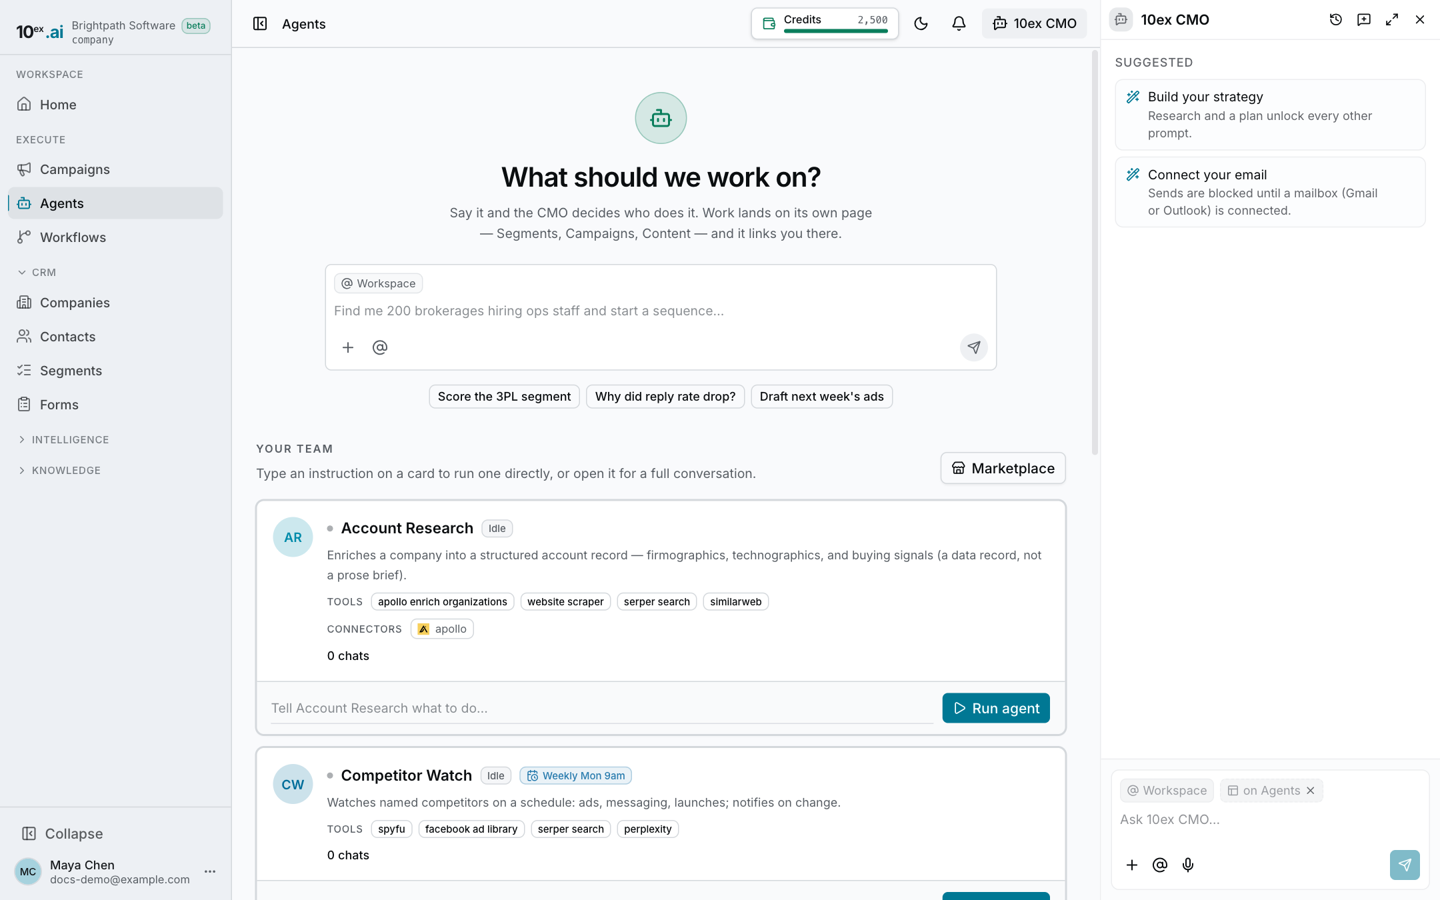The image size is (1440, 900).
Task: Go to Home in the sidebar
Action: pyautogui.click(x=115, y=105)
